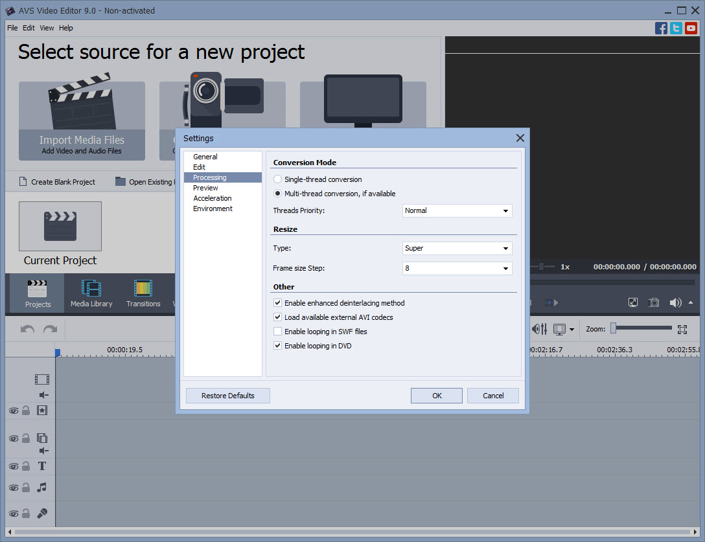Viewport: 705px width, 542px height.
Task: Enable looping in SWF files checkbox
Action: [278, 332]
